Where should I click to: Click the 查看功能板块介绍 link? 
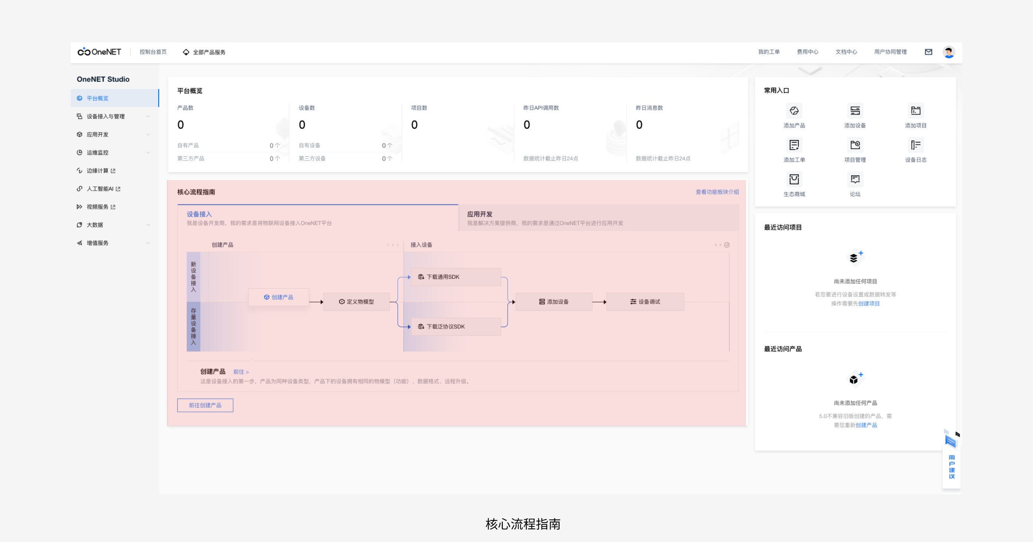coord(717,192)
